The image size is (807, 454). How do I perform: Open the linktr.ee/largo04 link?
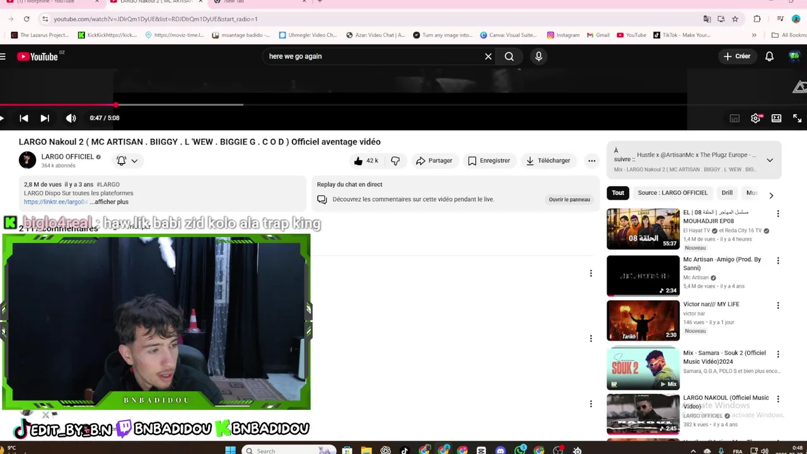pos(55,202)
